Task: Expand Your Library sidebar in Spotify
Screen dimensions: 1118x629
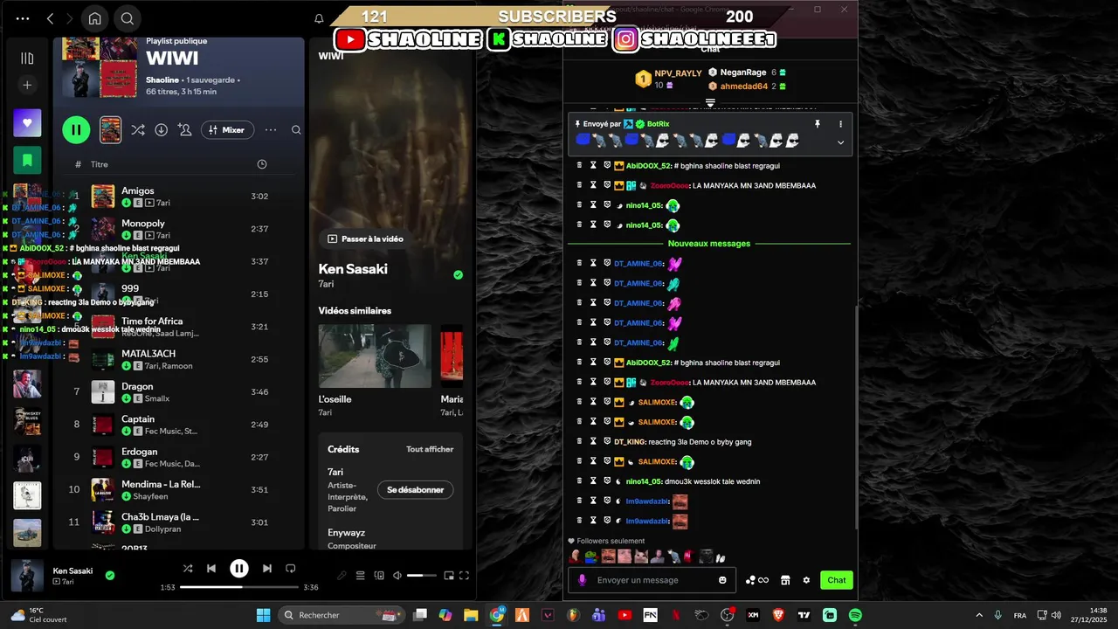Action: (27, 59)
